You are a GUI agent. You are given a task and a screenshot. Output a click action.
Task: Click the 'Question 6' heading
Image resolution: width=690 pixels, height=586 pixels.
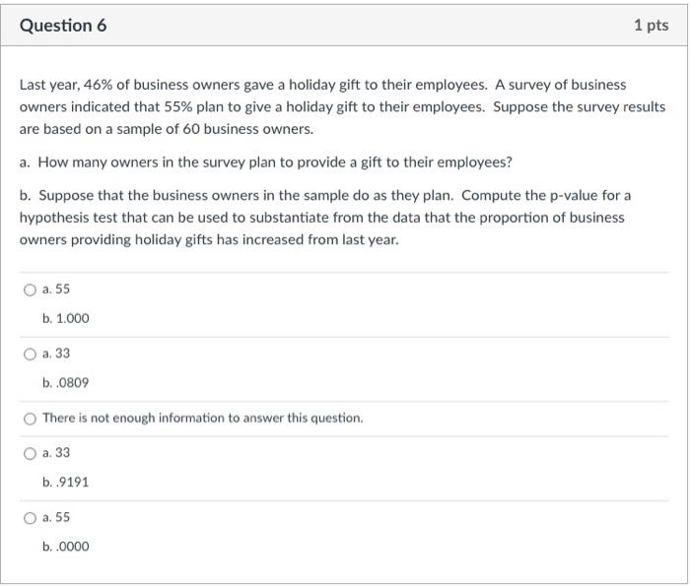63,26
